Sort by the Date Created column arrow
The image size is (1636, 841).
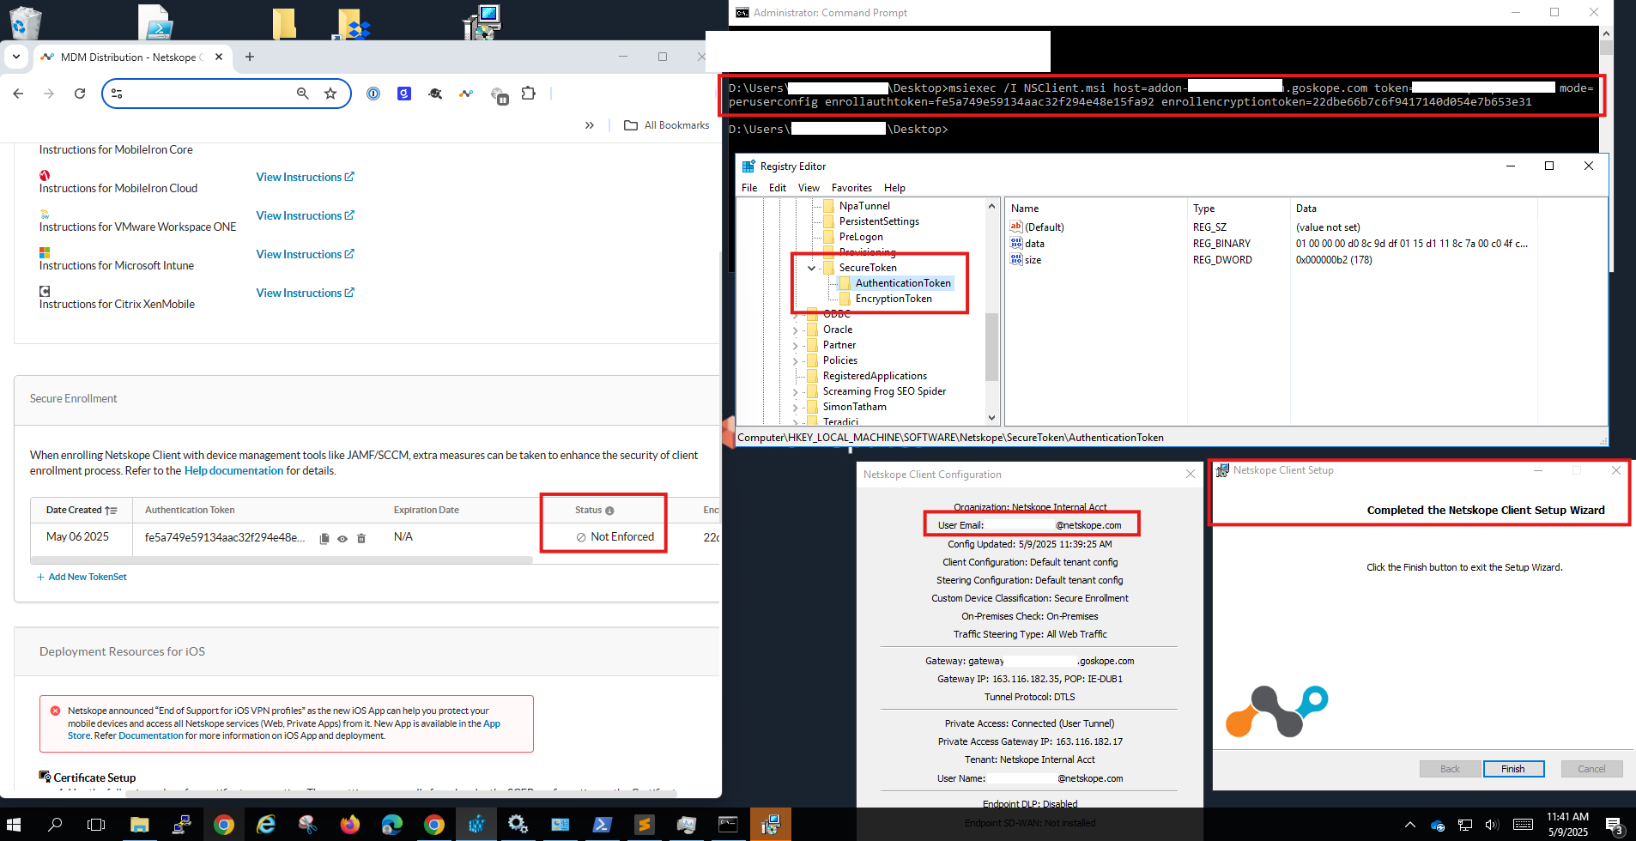(111, 511)
